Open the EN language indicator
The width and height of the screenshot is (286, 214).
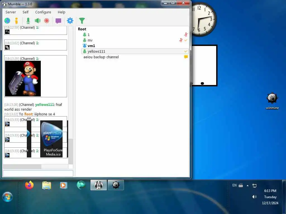click(234, 185)
